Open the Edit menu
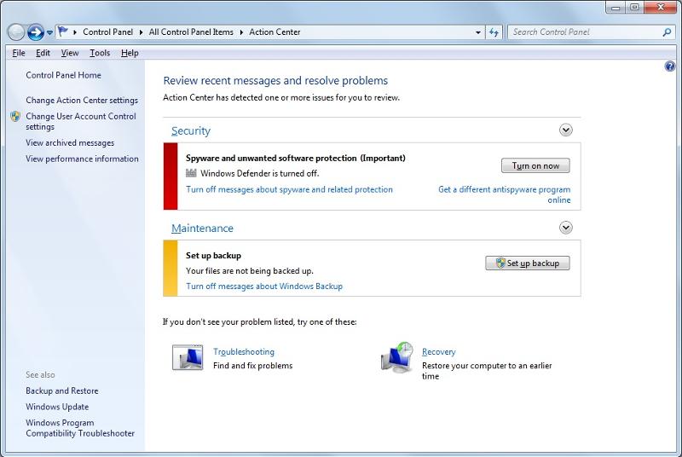The width and height of the screenshot is (682, 457). [x=43, y=53]
